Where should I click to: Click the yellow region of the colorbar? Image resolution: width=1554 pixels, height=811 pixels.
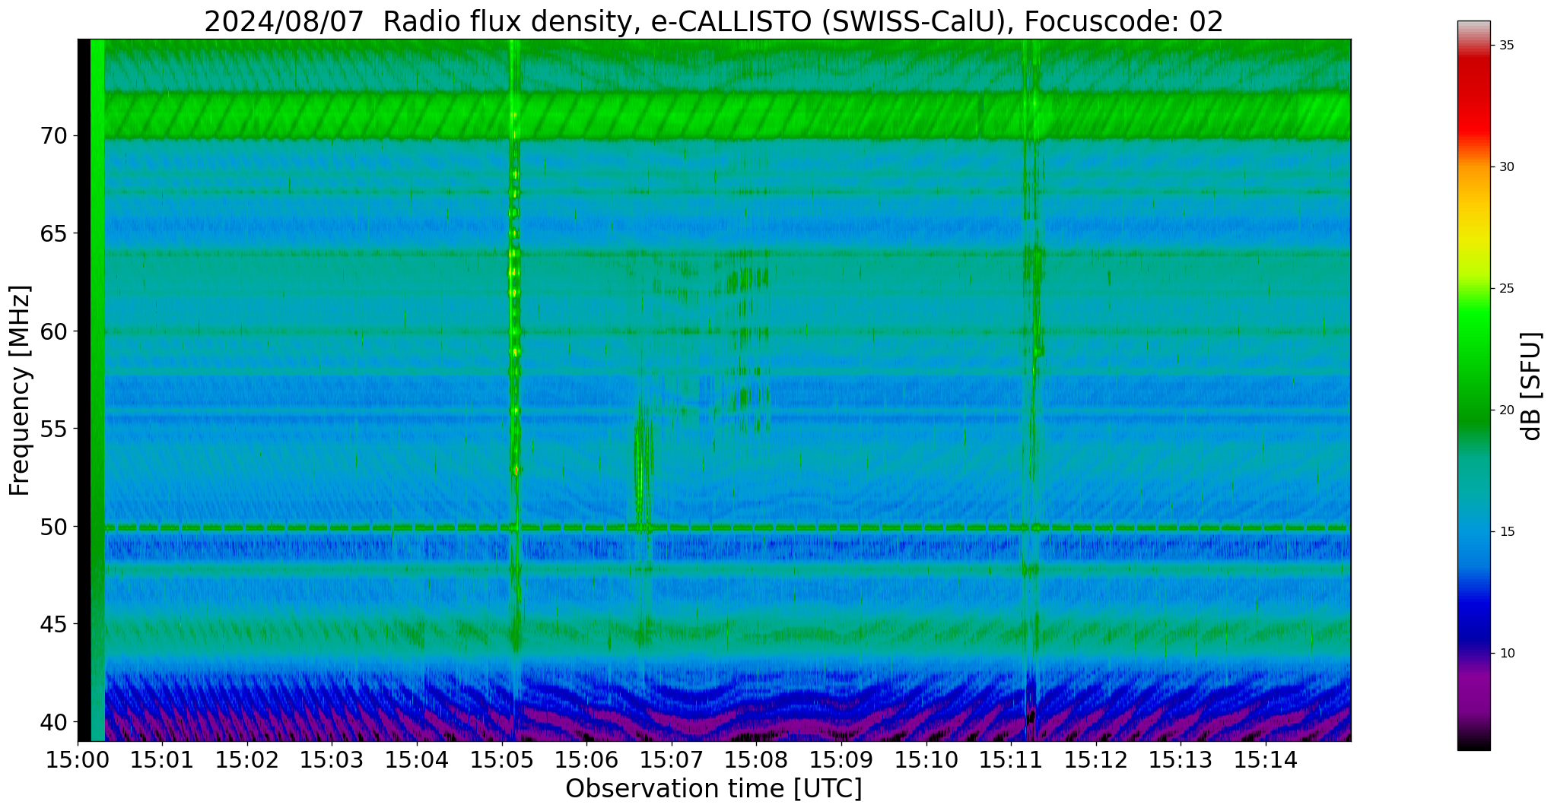pyautogui.click(x=1473, y=236)
